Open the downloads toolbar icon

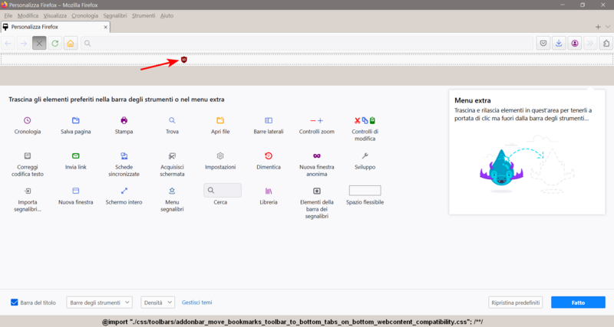coord(559,44)
